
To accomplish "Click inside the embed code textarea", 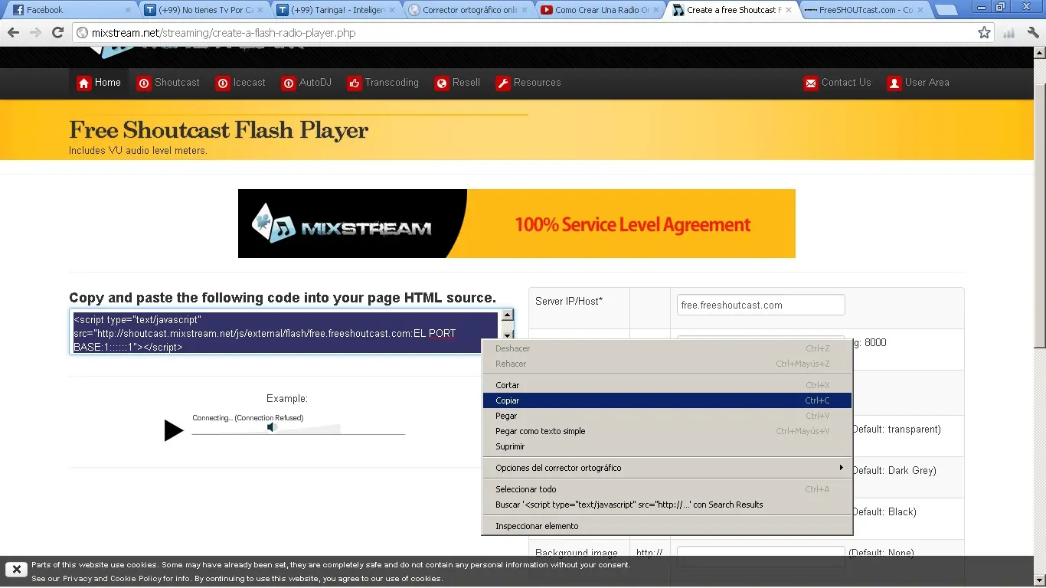I will coord(286,333).
